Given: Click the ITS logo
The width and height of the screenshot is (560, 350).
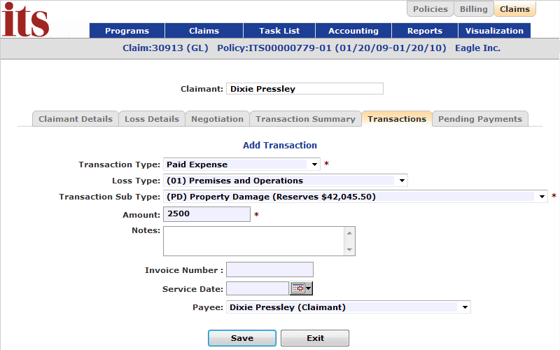Looking at the screenshot, I should 25,20.
